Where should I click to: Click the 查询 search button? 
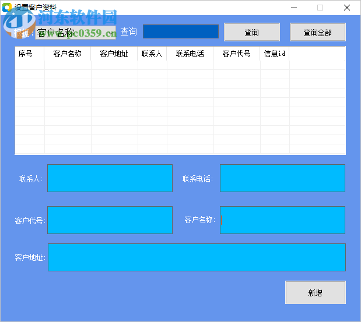click(252, 32)
